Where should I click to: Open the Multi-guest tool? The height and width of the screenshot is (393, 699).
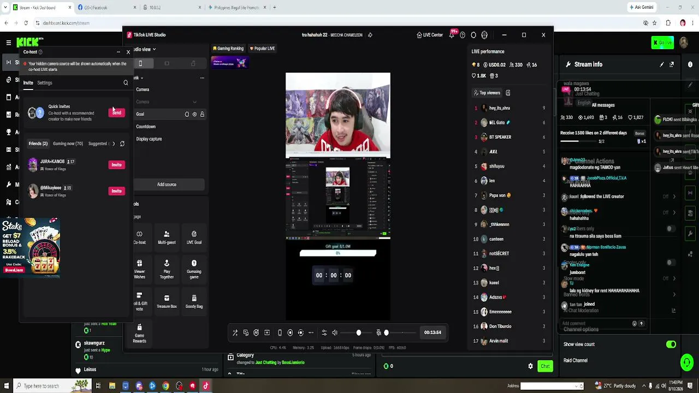coord(167,237)
